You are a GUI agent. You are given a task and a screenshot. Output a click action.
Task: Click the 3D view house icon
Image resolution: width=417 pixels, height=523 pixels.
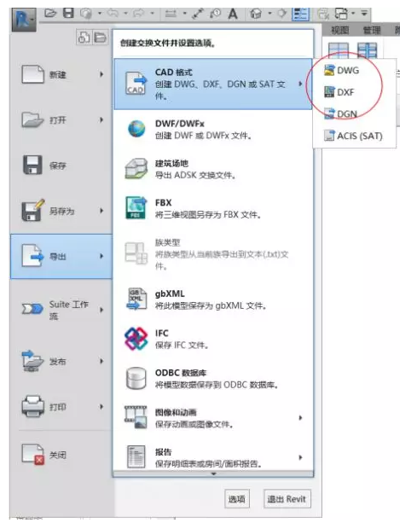[256, 14]
